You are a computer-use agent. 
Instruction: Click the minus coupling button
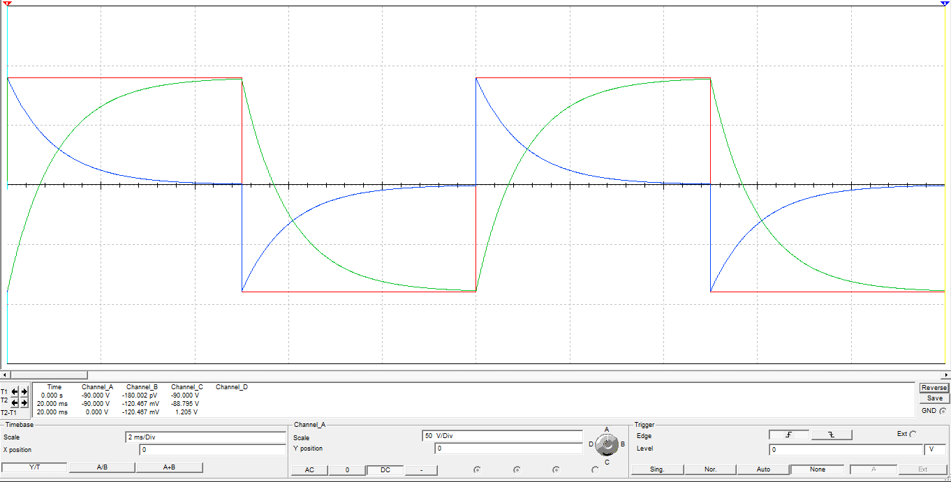pos(423,469)
